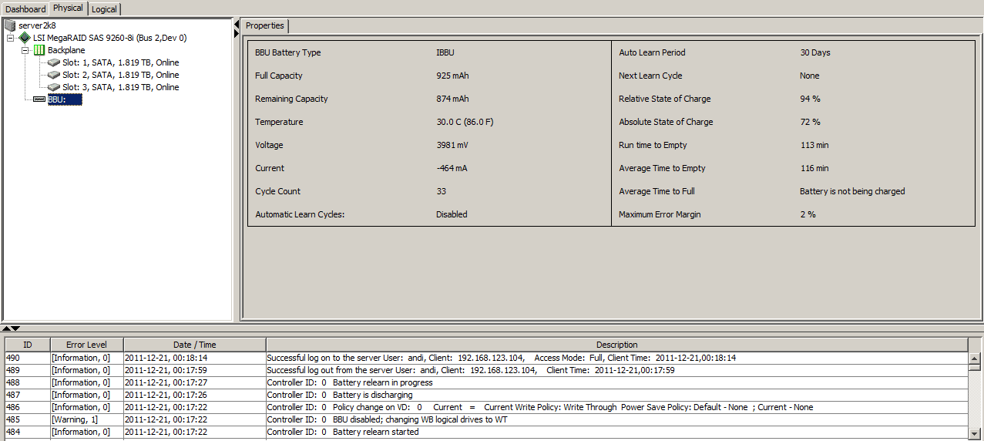
Task: Select the Properties tab
Action: [265, 25]
